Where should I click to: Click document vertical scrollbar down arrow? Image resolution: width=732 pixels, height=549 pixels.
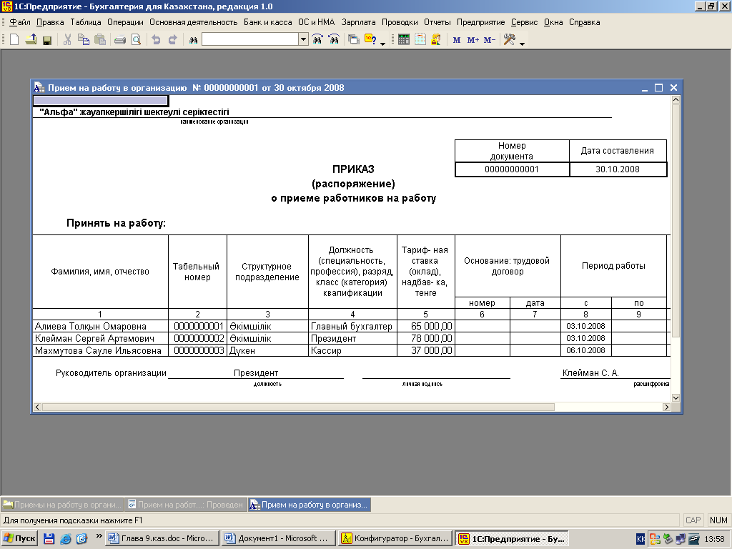(x=676, y=397)
